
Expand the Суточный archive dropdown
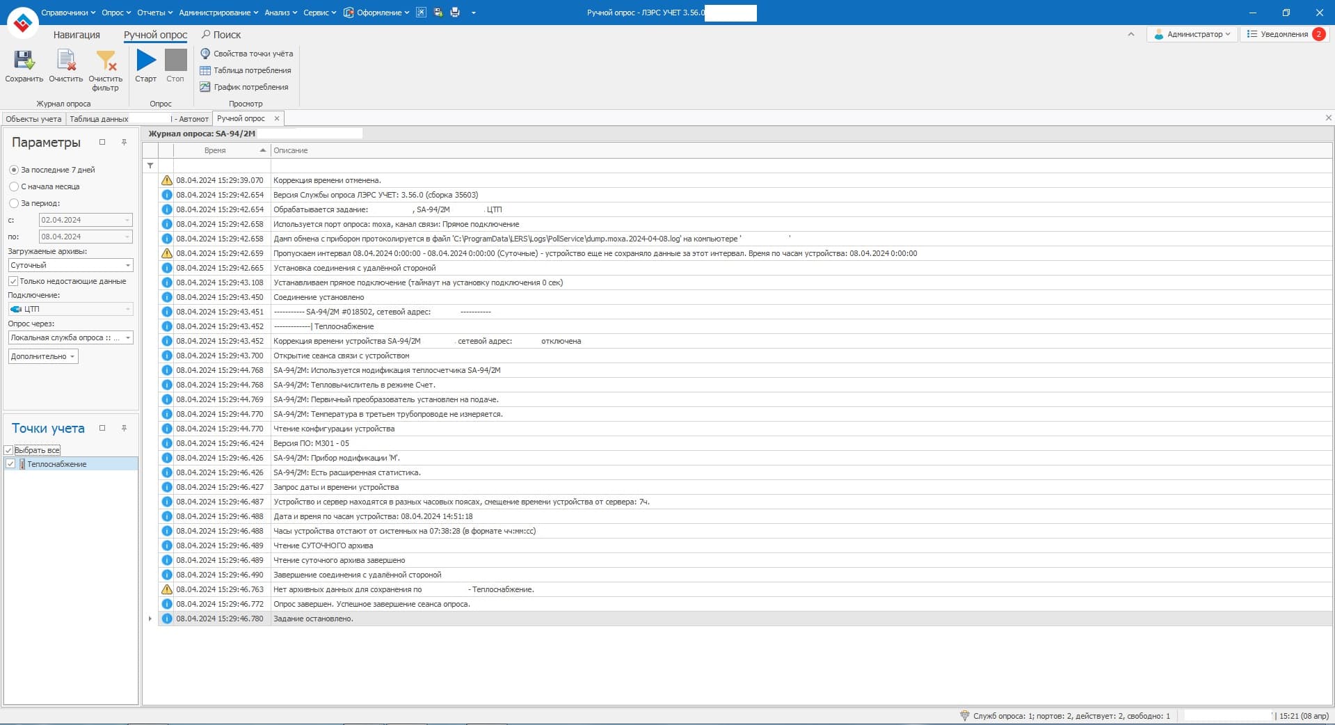[127, 265]
